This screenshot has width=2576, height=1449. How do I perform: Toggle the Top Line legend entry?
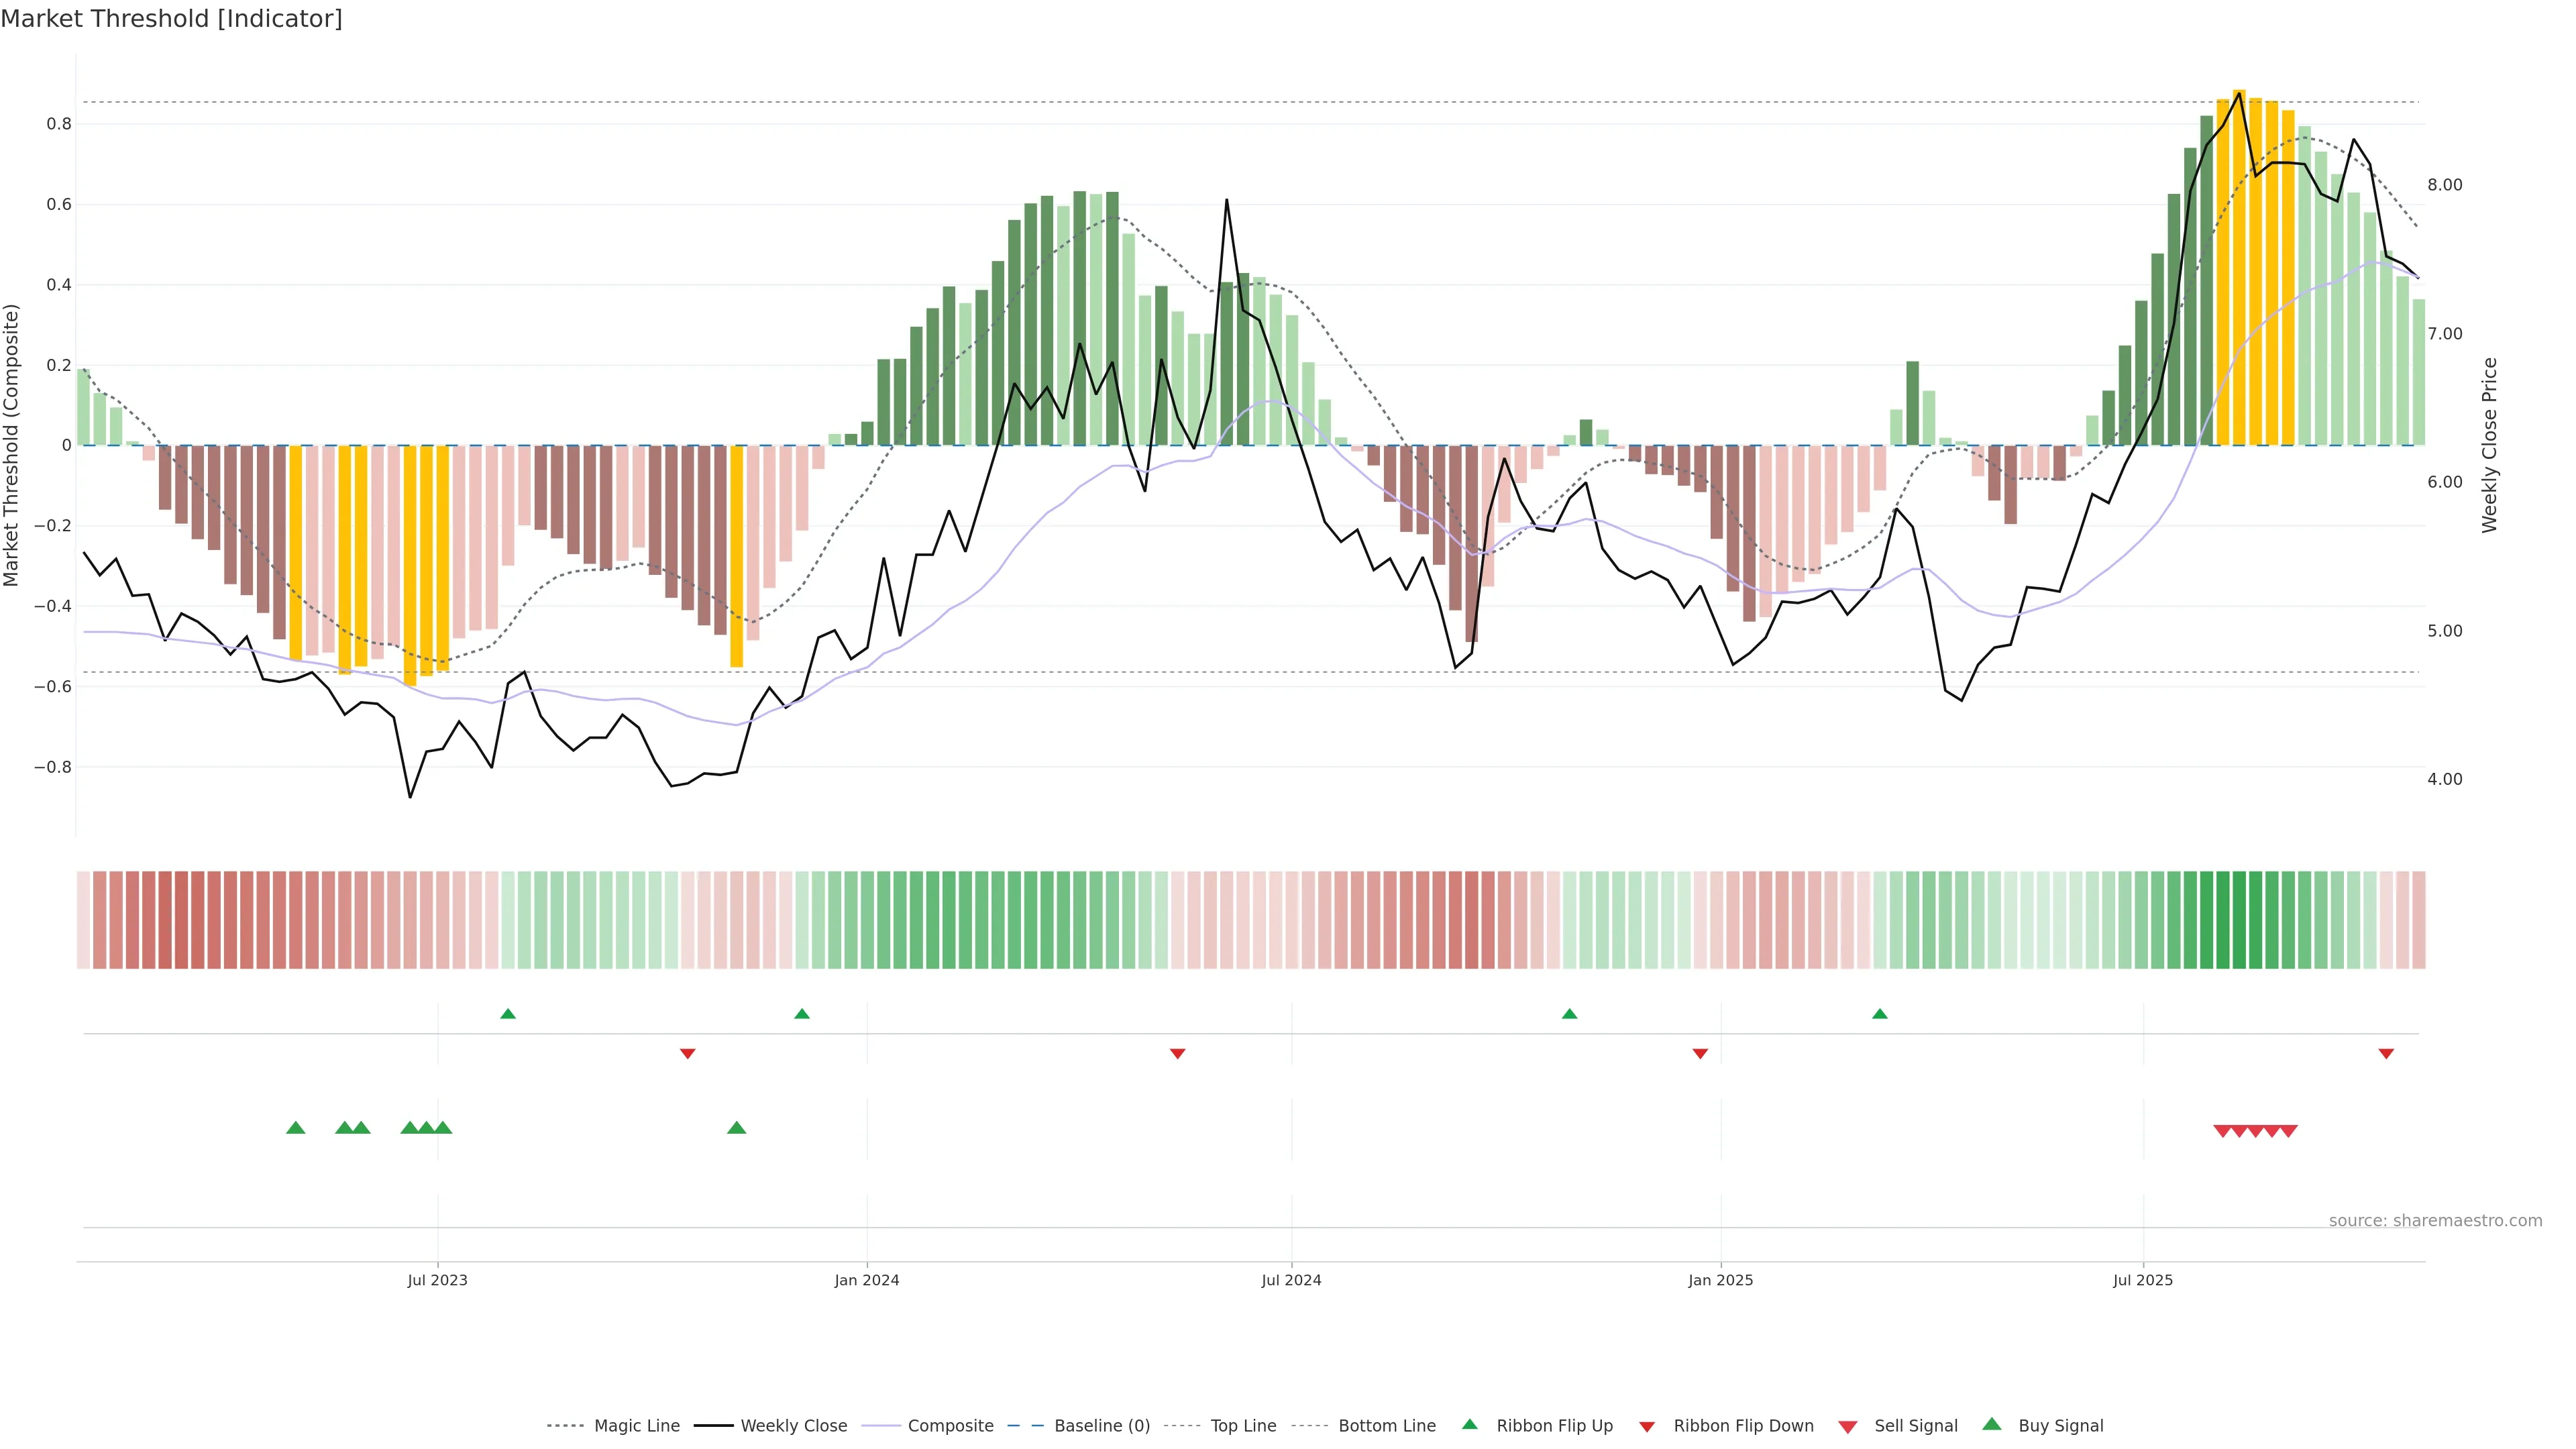[1243, 1426]
